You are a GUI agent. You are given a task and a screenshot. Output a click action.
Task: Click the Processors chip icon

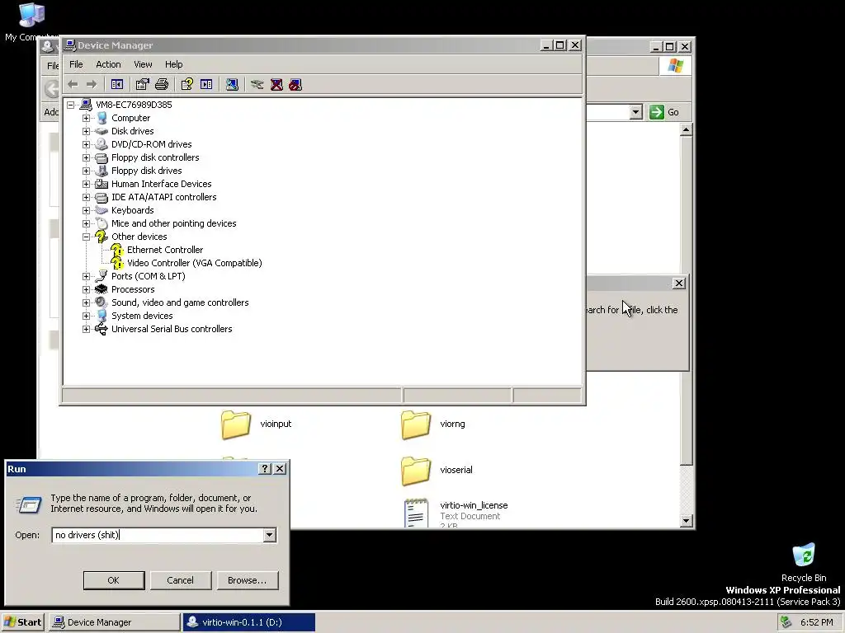point(101,289)
